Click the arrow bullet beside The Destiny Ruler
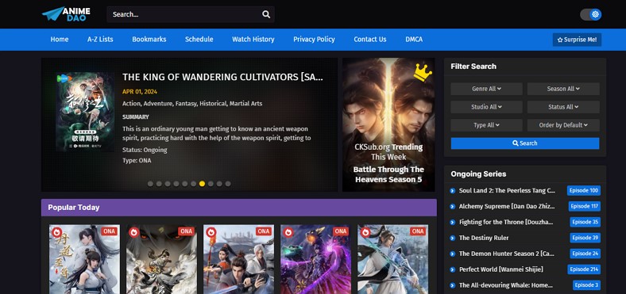This screenshot has width=626, height=294. pyautogui.click(x=452, y=238)
